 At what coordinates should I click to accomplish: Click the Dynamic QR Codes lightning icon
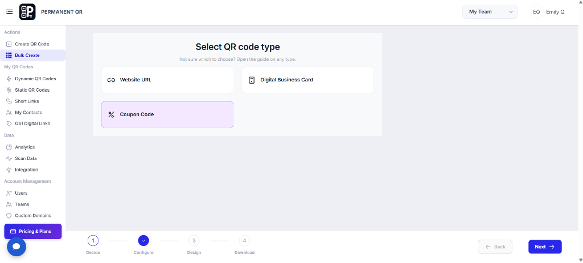click(9, 79)
